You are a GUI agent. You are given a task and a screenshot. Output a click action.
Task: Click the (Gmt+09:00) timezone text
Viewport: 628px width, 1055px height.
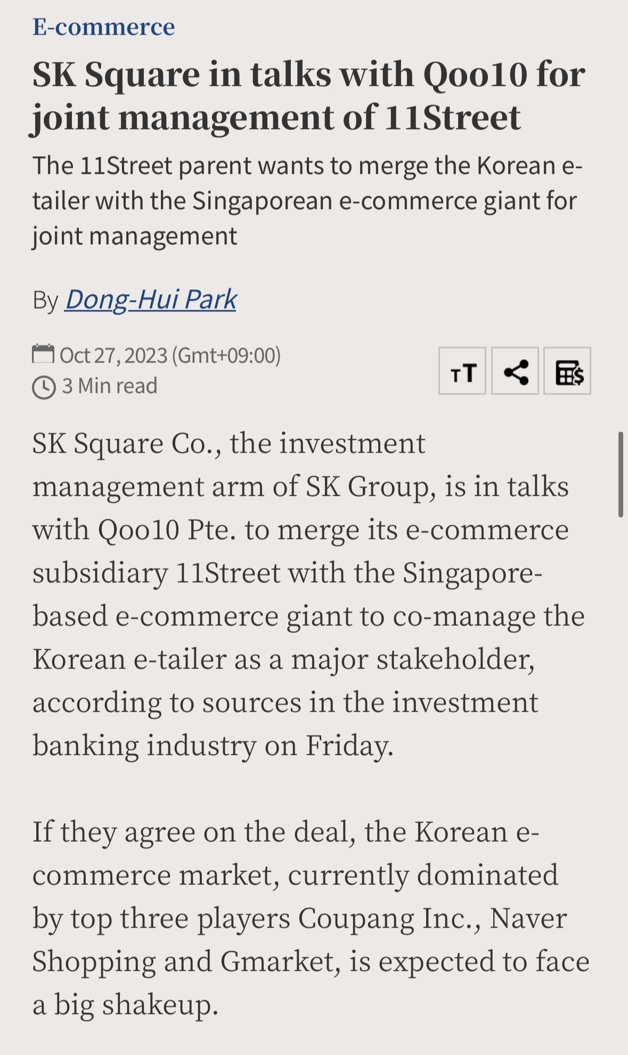click(226, 355)
